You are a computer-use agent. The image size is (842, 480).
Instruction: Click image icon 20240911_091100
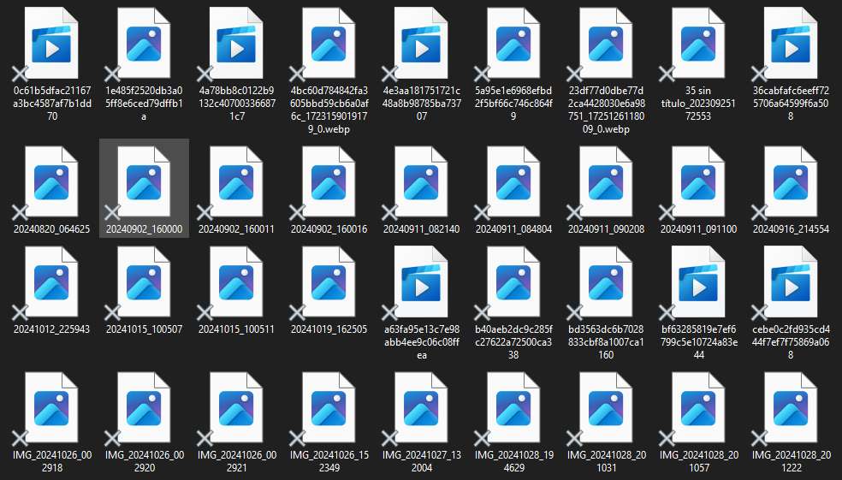click(x=698, y=182)
